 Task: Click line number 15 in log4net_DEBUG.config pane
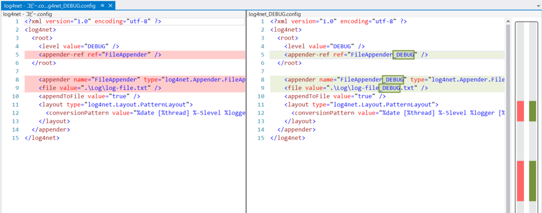point(260,138)
